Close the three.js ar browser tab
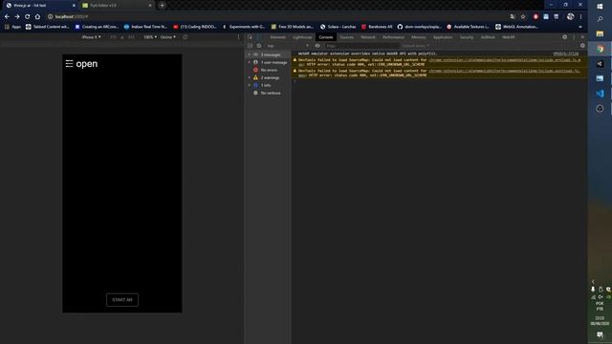Viewport: 612px width, 344px height. [74, 6]
